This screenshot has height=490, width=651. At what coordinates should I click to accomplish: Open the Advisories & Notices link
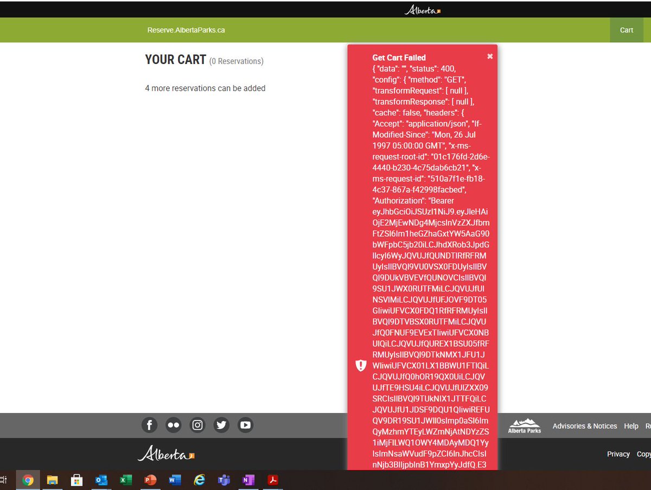[x=585, y=426]
